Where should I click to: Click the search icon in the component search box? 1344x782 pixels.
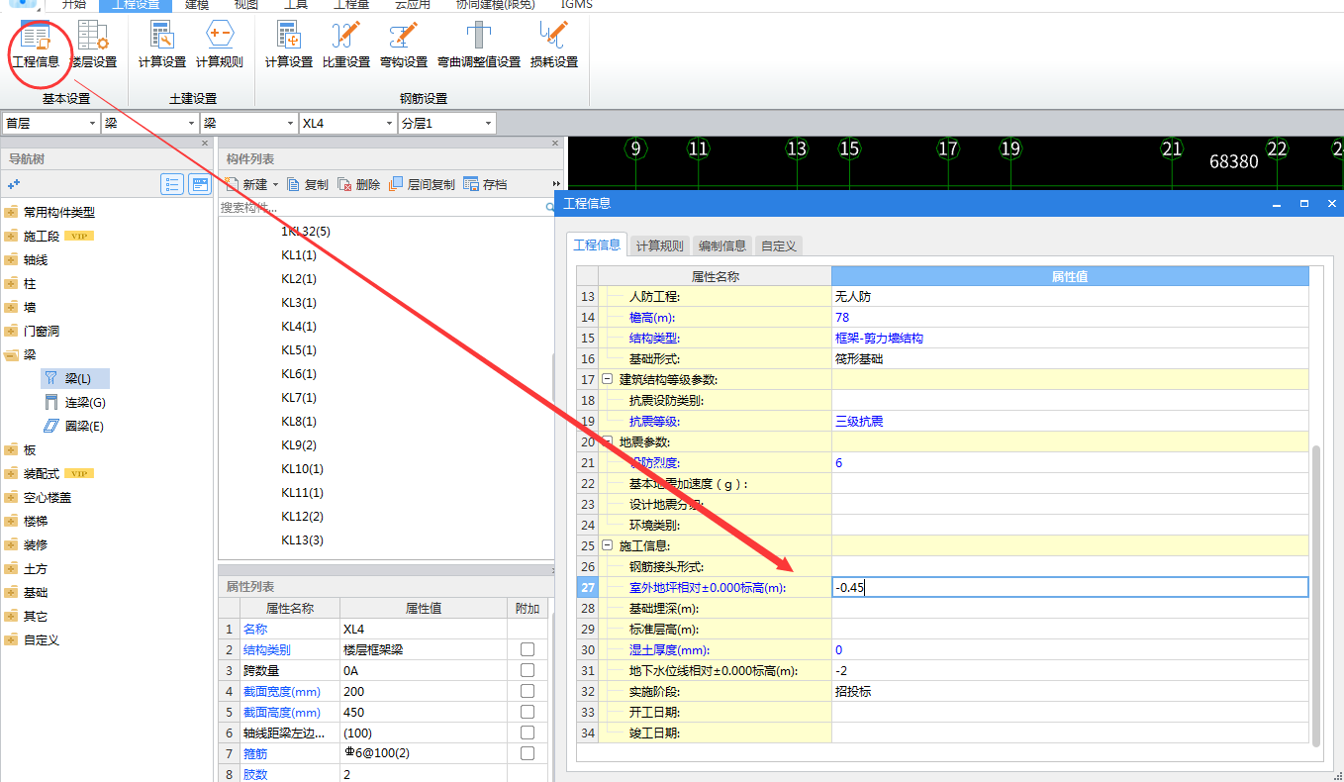pyautogui.click(x=550, y=208)
